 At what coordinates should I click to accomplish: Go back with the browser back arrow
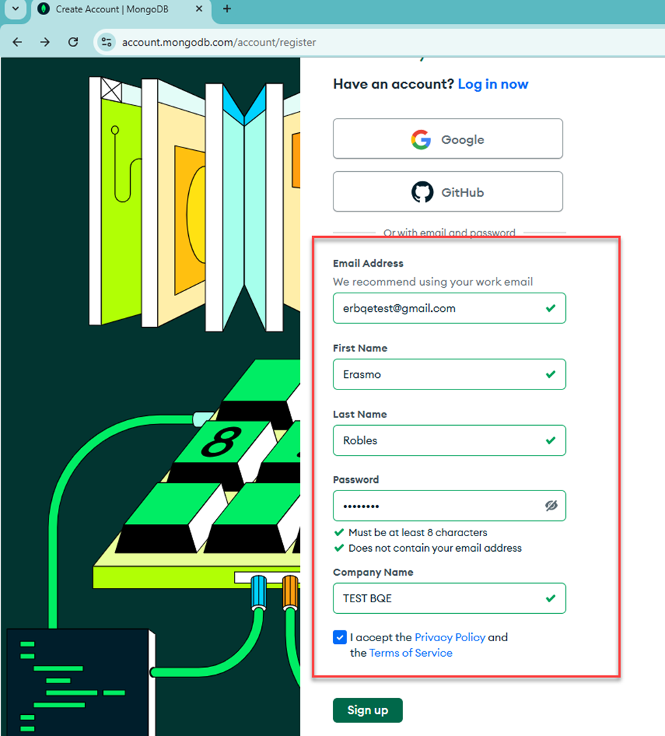(x=17, y=42)
